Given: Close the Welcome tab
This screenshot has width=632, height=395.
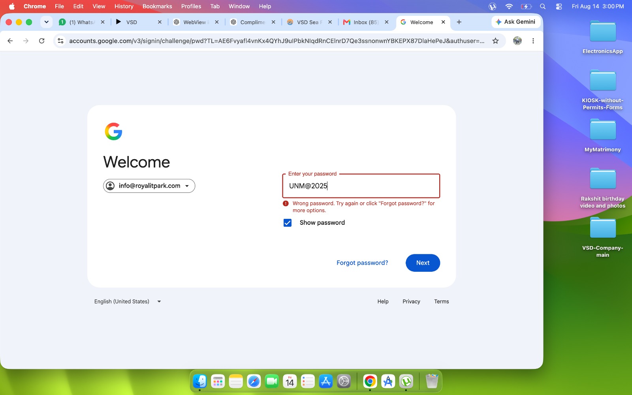Looking at the screenshot, I should coord(443,22).
